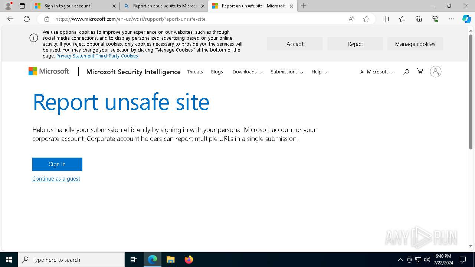Open network tray icon
The height and width of the screenshot is (267, 475).
pos(418,260)
